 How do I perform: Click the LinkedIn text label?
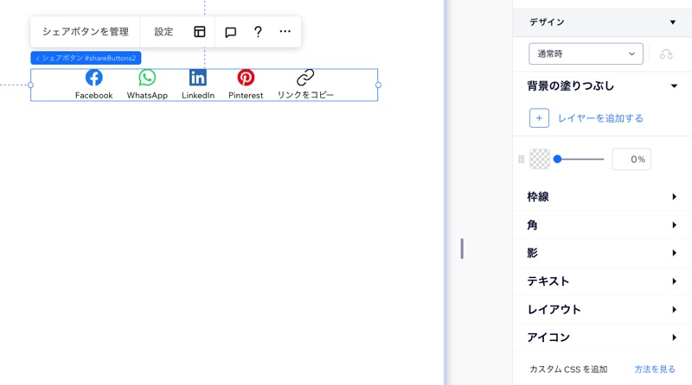(x=198, y=95)
